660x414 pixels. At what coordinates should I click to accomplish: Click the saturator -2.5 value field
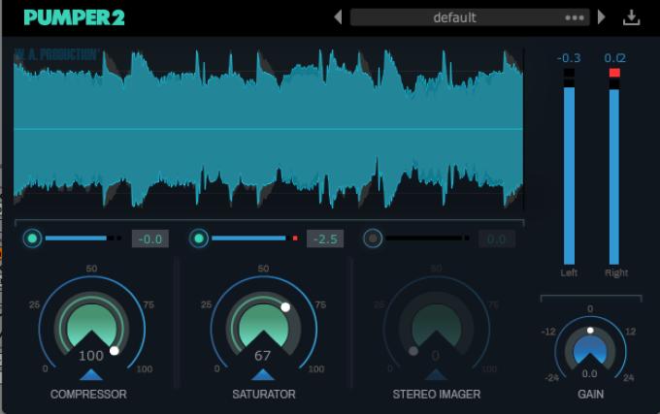325,239
